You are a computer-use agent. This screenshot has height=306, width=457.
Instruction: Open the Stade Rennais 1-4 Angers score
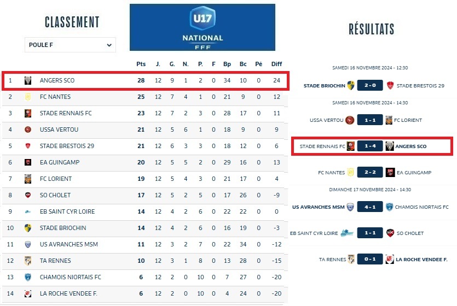tap(370, 146)
